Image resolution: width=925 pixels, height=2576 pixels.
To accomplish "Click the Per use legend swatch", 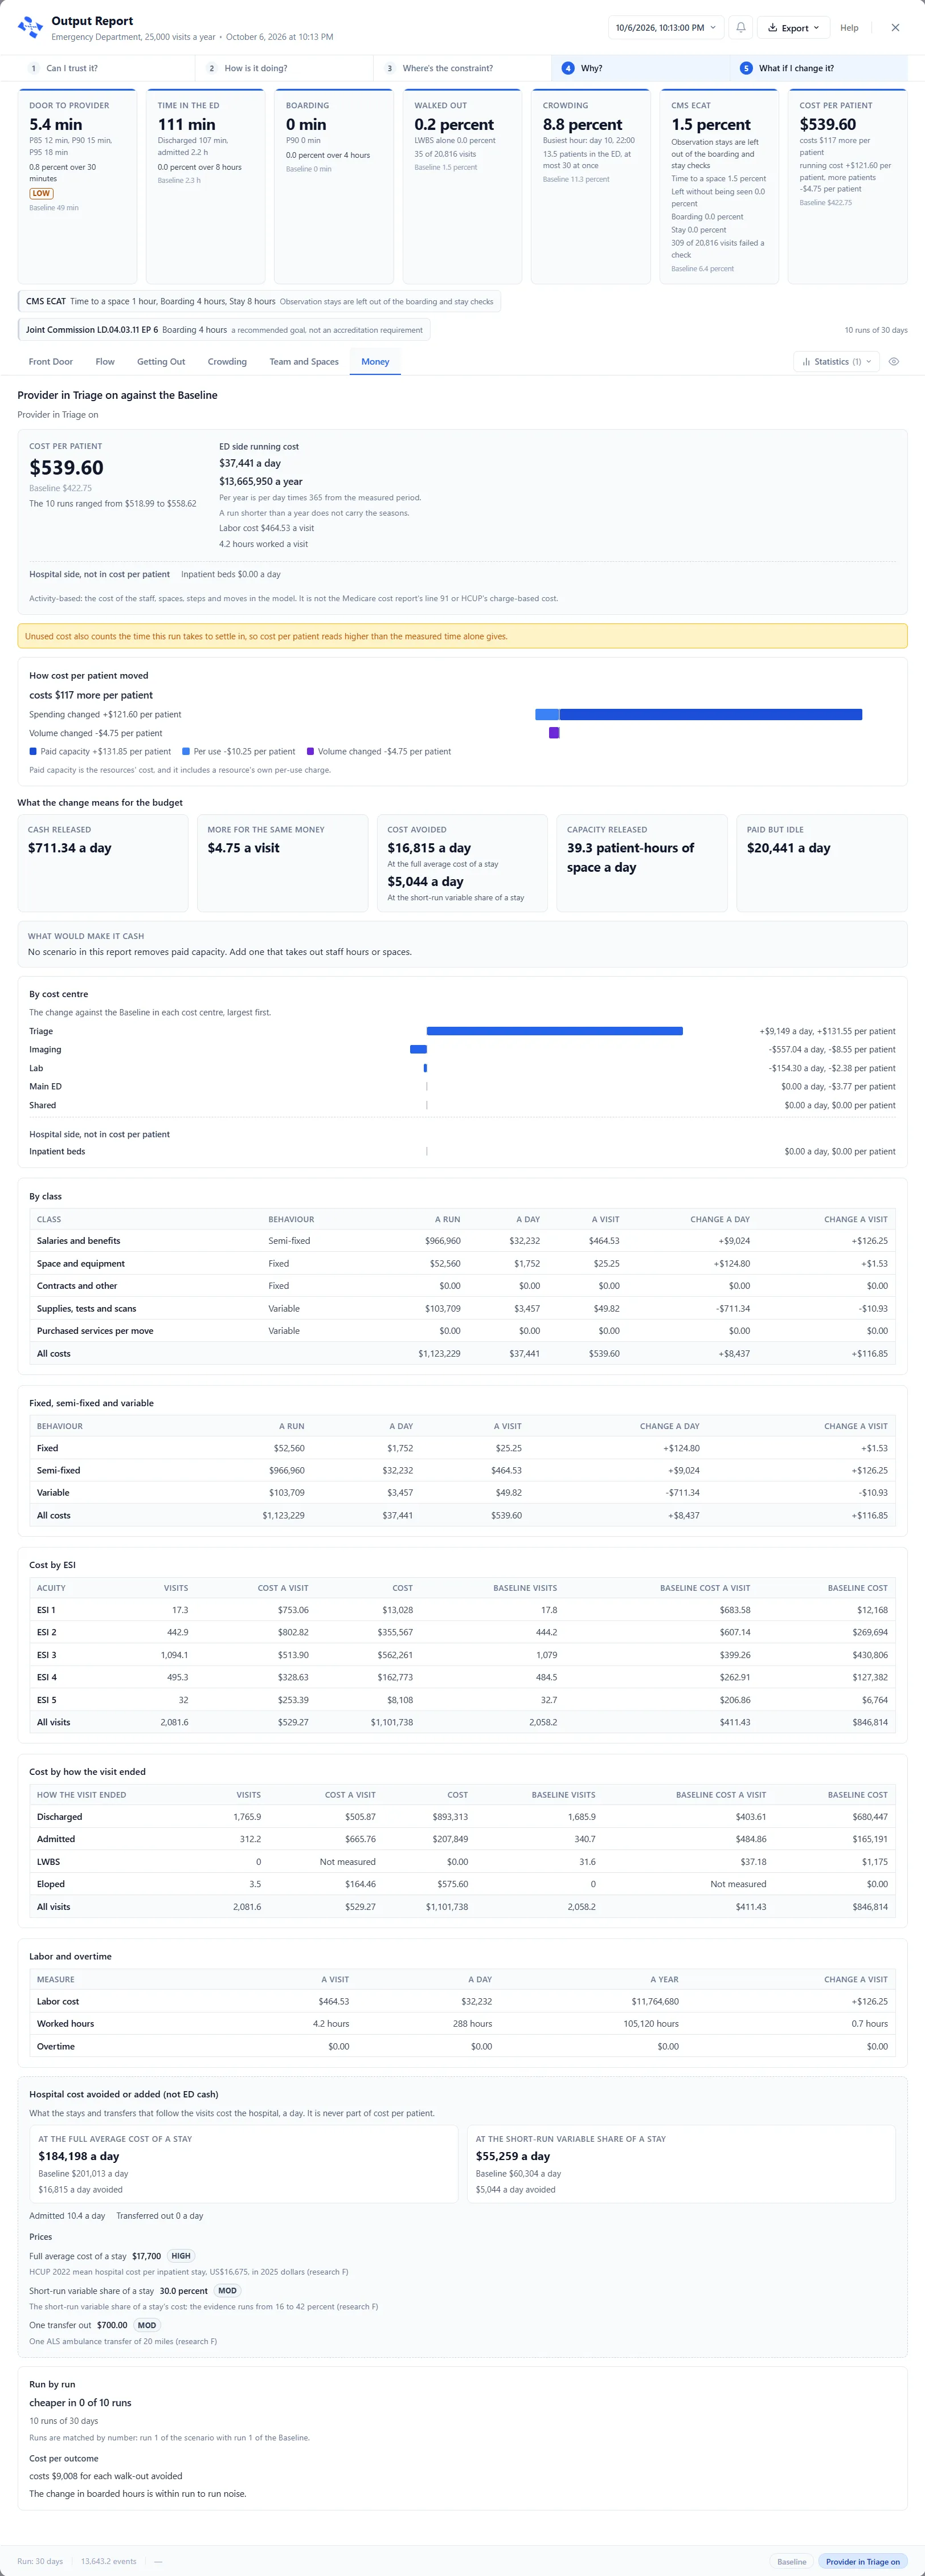I will point(186,751).
